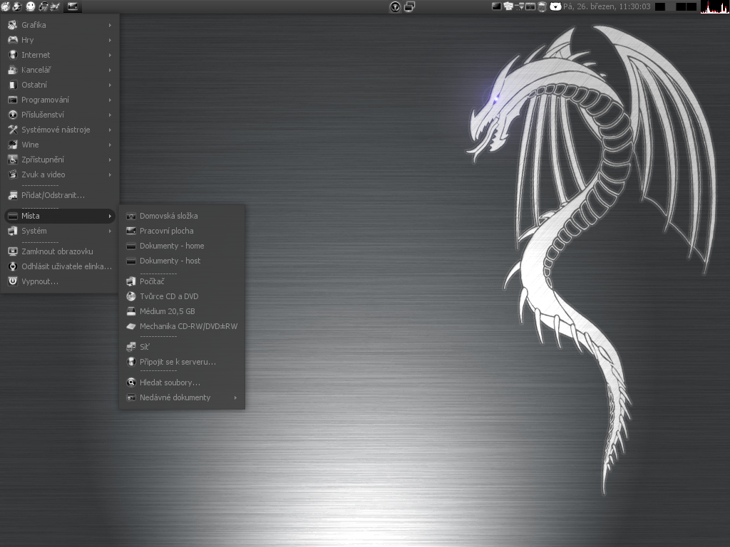Click the trash applet in the panel

coord(542,6)
